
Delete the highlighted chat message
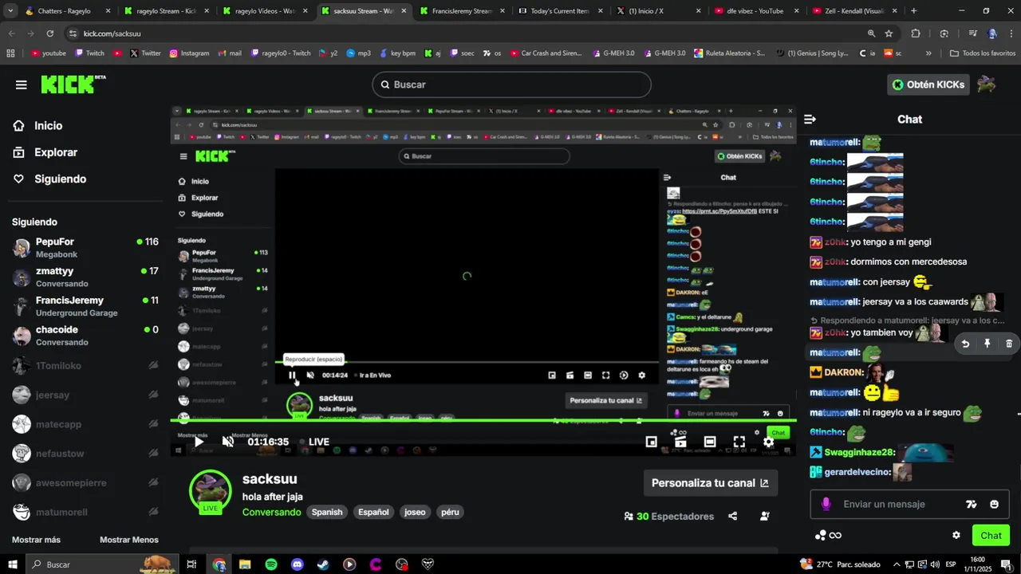point(1008,344)
